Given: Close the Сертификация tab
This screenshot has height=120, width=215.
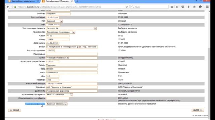Looking at the screenshot, I should tap(72, 1).
